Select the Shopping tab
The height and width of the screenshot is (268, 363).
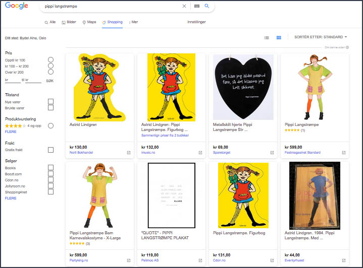(x=113, y=22)
